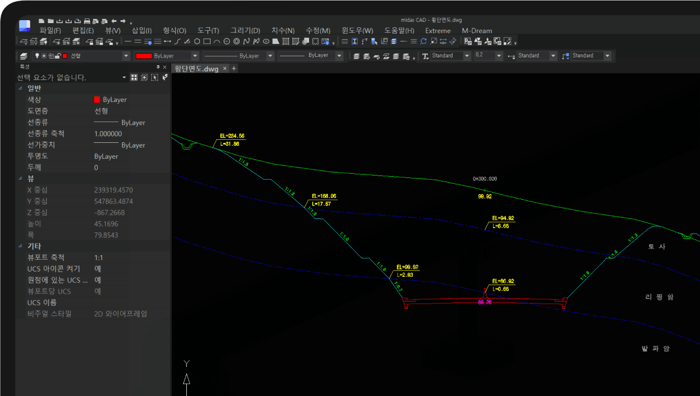Click red swatch in 색상 property row
Screen dimensions: 700x396
pos(97,100)
